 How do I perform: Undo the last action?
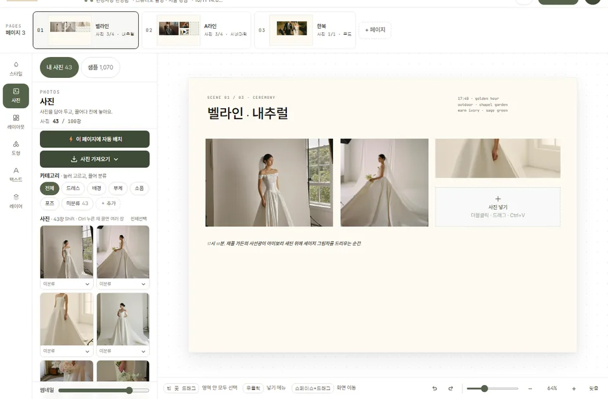pyautogui.click(x=434, y=388)
